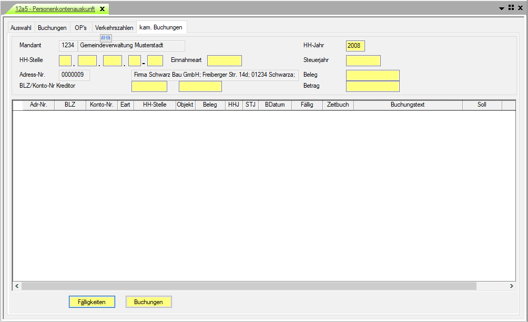
Task: Sort by the Buchungstext column header
Action: pos(408,105)
